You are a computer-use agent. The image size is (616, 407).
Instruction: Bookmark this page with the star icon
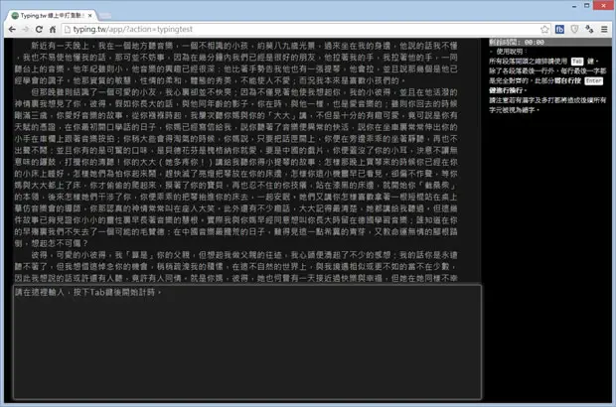[x=544, y=30]
